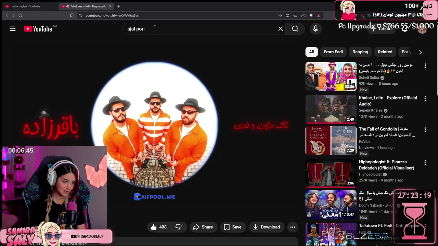Click the address bar URL youtube.com/watch
Screen dimensions: 438x246
coord(112,15)
